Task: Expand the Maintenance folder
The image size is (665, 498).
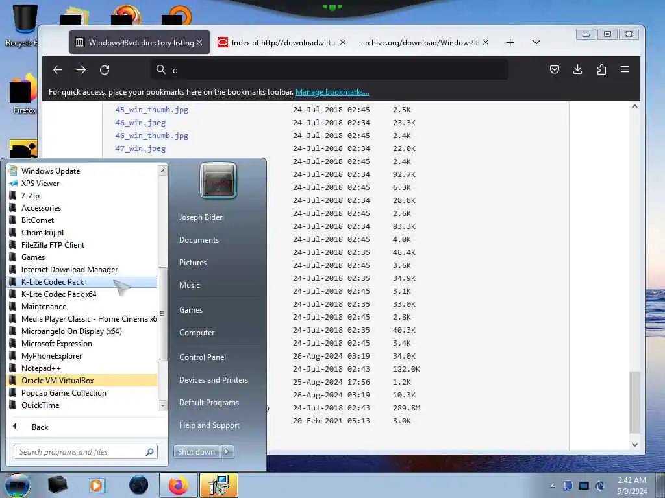Action: click(x=82, y=306)
